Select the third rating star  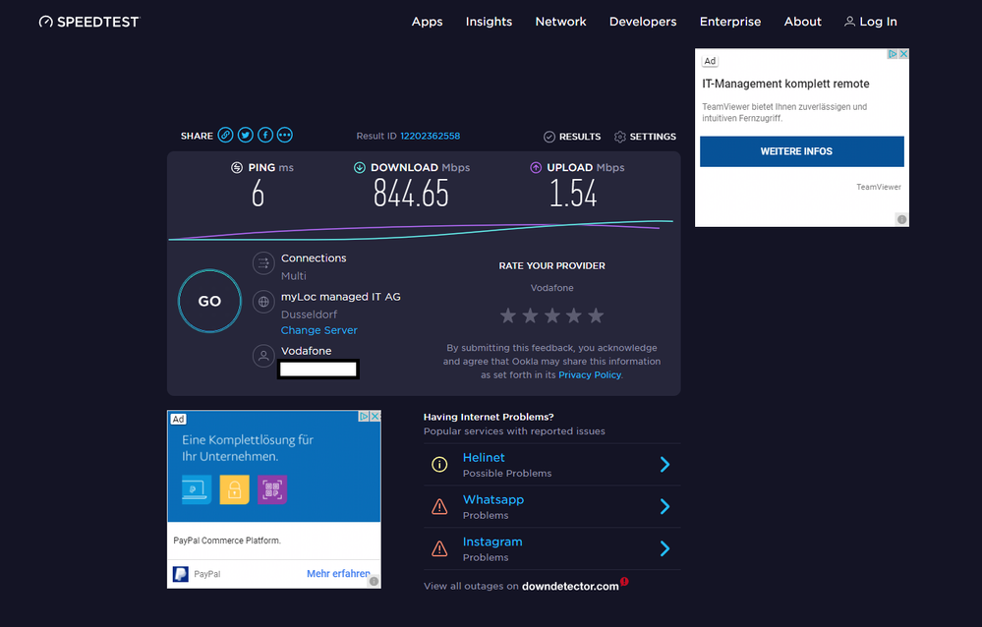point(551,315)
